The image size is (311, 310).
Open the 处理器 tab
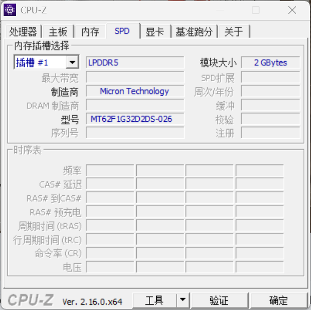[x=23, y=32]
